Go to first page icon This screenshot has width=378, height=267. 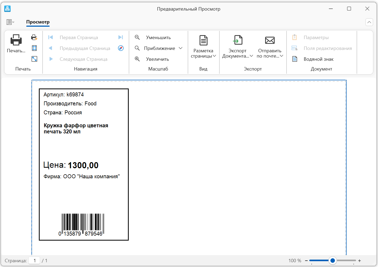pyautogui.click(x=50, y=37)
